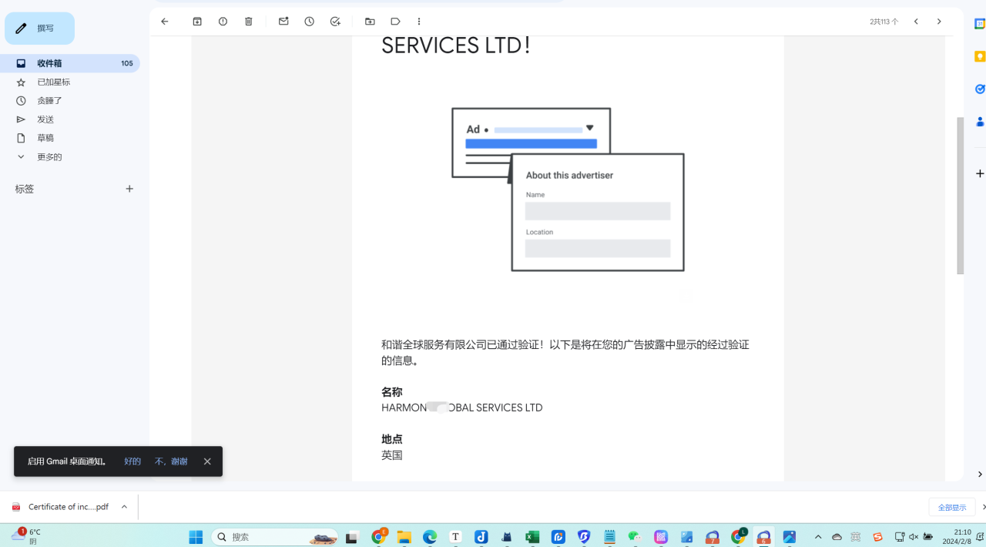Viewport: 986px width, 547px height.
Task: Open more email options menu
Action: click(x=419, y=22)
